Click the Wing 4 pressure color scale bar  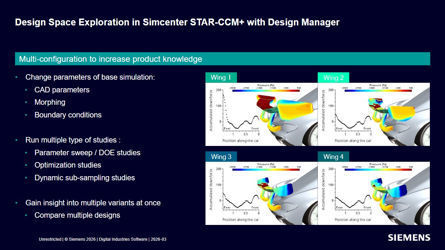click(x=378, y=170)
